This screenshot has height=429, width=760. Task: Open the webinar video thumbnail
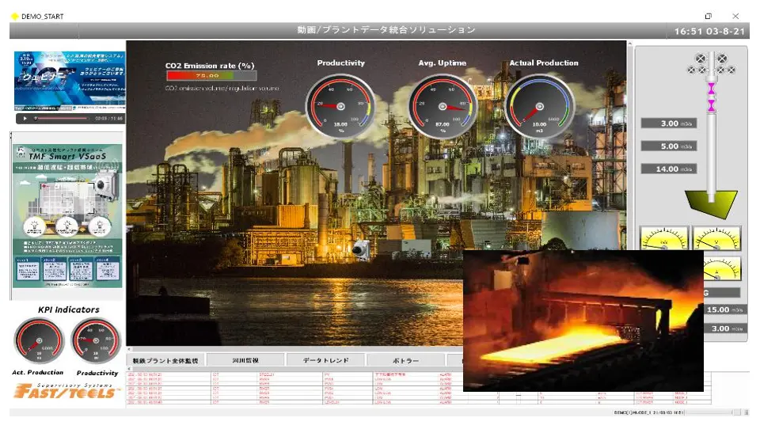(x=70, y=81)
